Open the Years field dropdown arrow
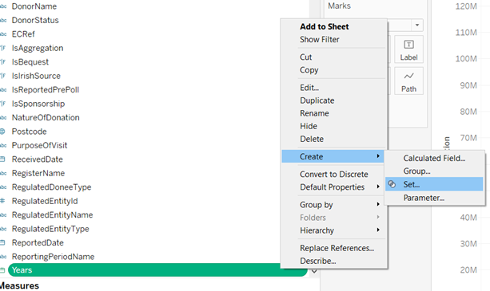Image resolution: width=490 pixels, height=291 pixels. [x=314, y=271]
